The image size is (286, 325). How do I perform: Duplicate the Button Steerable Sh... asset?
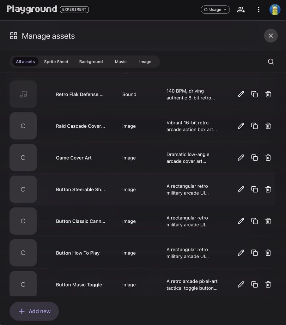coord(254,189)
